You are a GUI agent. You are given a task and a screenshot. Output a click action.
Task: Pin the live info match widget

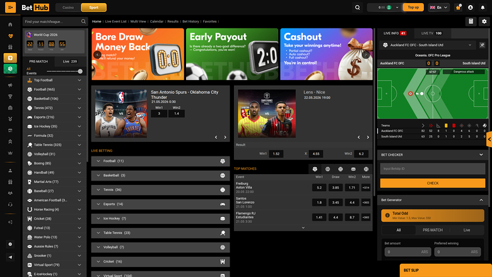point(483,45)
